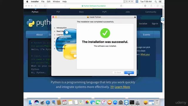The image size is (188, 106).
Task: Open TeamViewer icon in the Dock
Action: coord(126,102)
